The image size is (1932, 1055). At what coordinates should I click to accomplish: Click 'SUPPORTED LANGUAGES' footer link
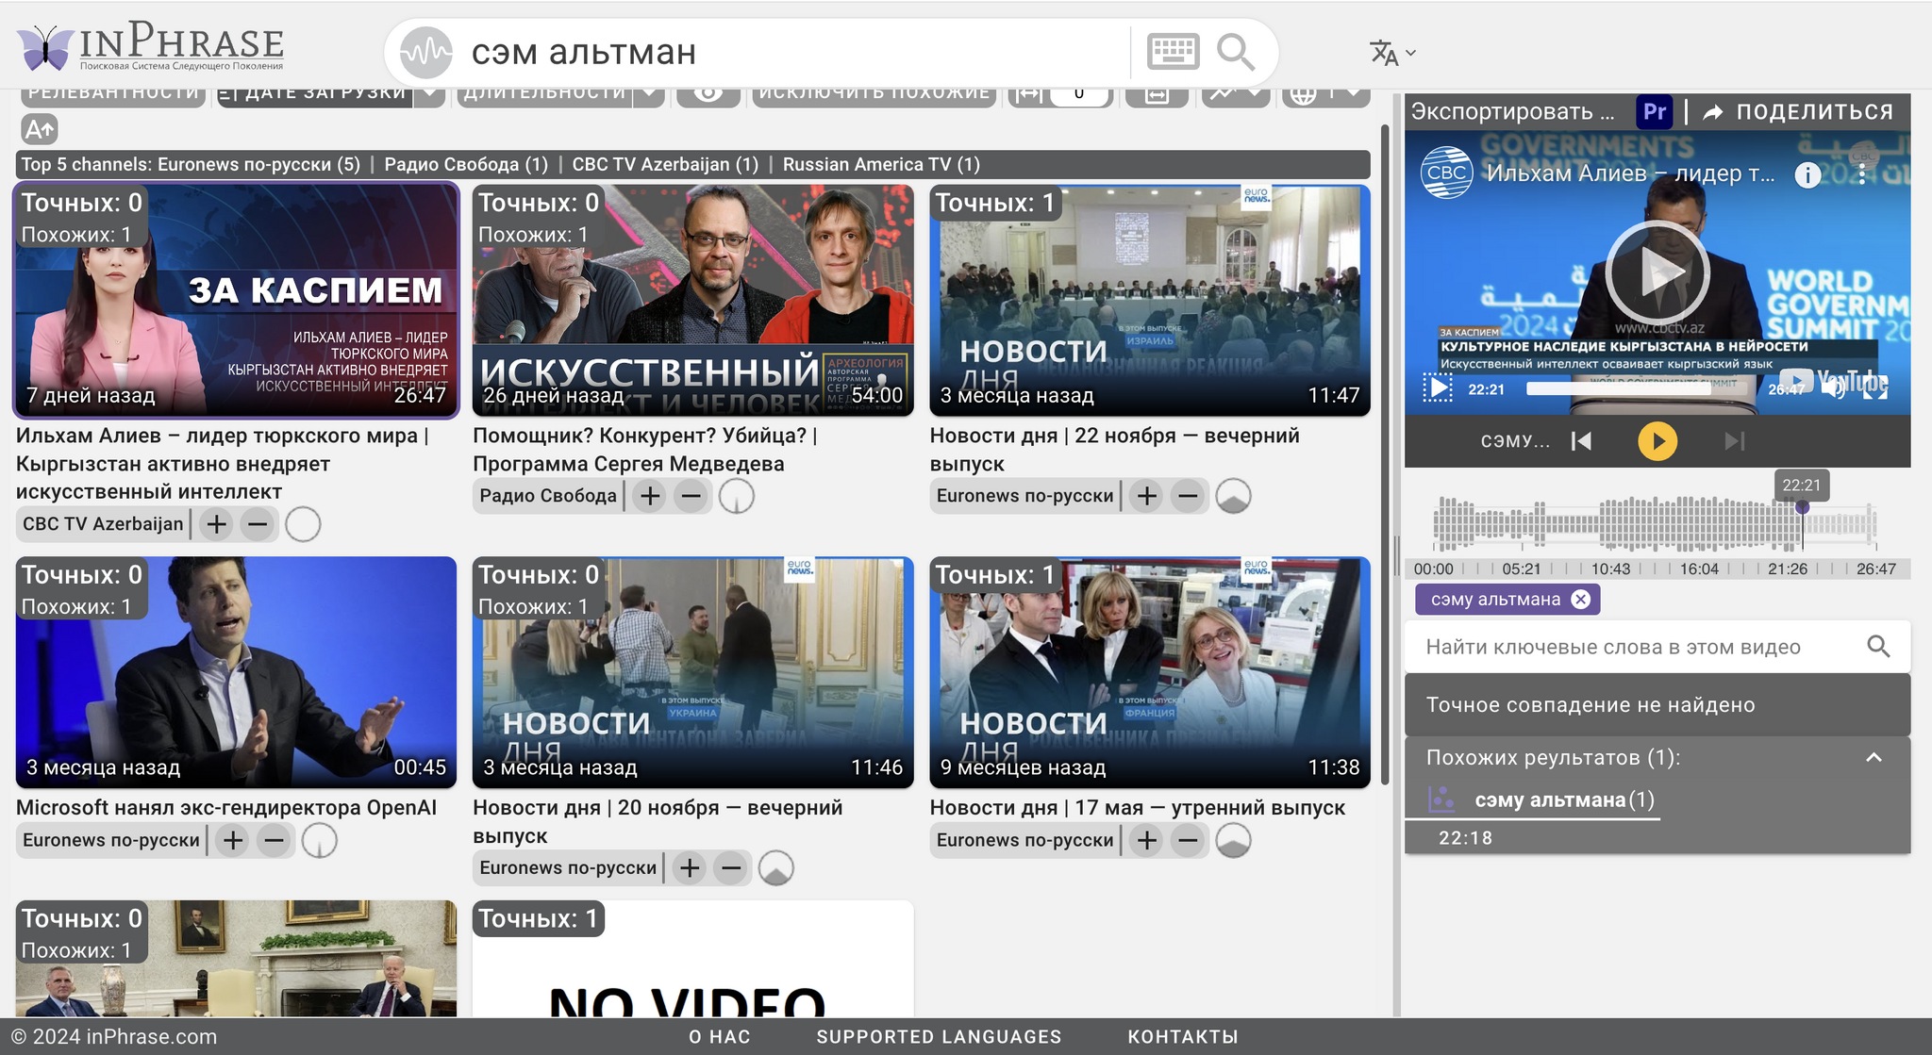(x=939, y=1037)
